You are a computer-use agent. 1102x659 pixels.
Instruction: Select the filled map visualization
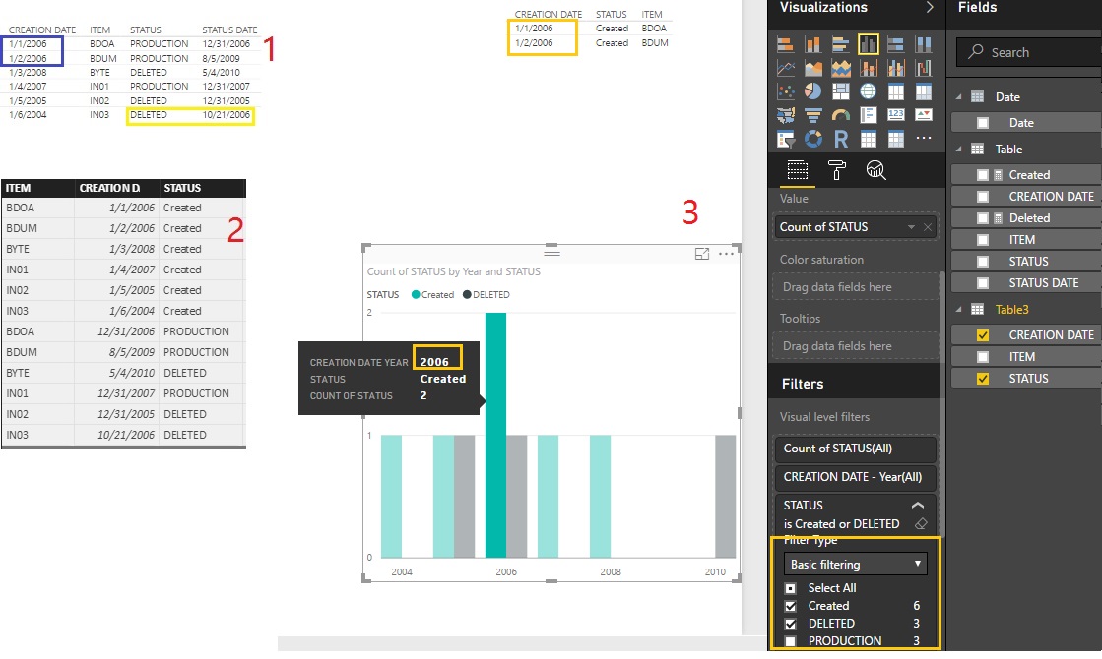[786, 115]
